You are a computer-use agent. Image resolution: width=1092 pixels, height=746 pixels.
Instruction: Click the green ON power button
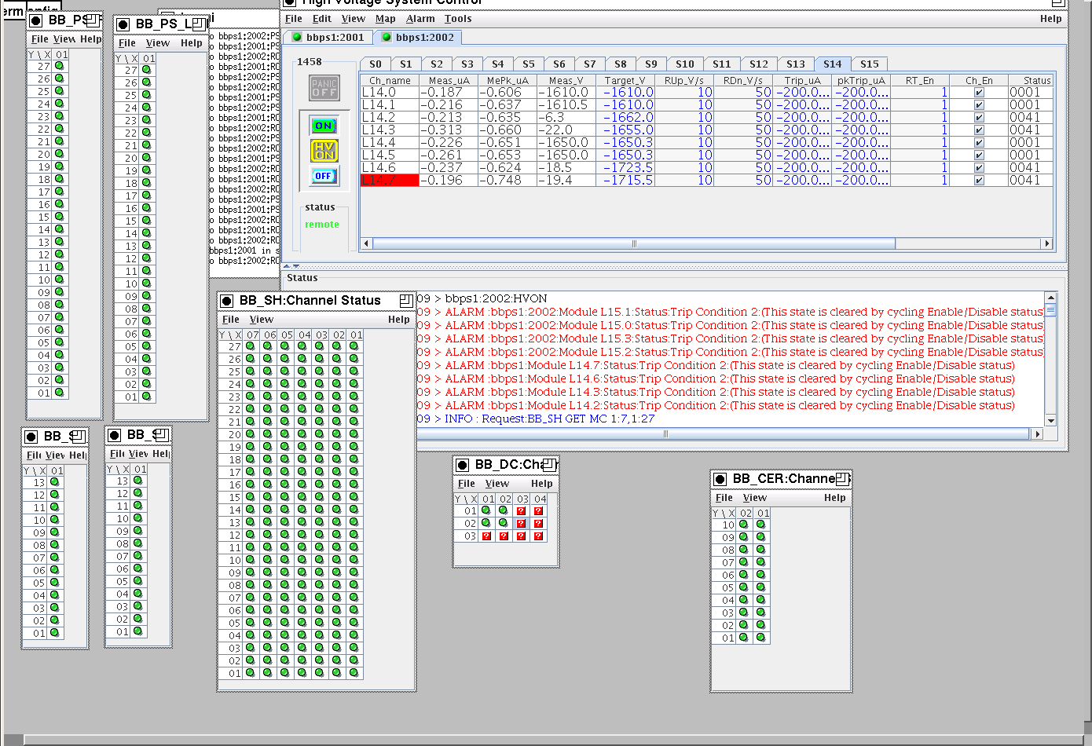point(324,126)
